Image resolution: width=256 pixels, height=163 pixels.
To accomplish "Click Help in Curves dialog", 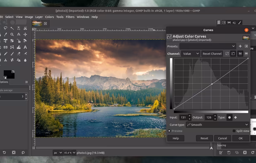I will pos(176,138).
